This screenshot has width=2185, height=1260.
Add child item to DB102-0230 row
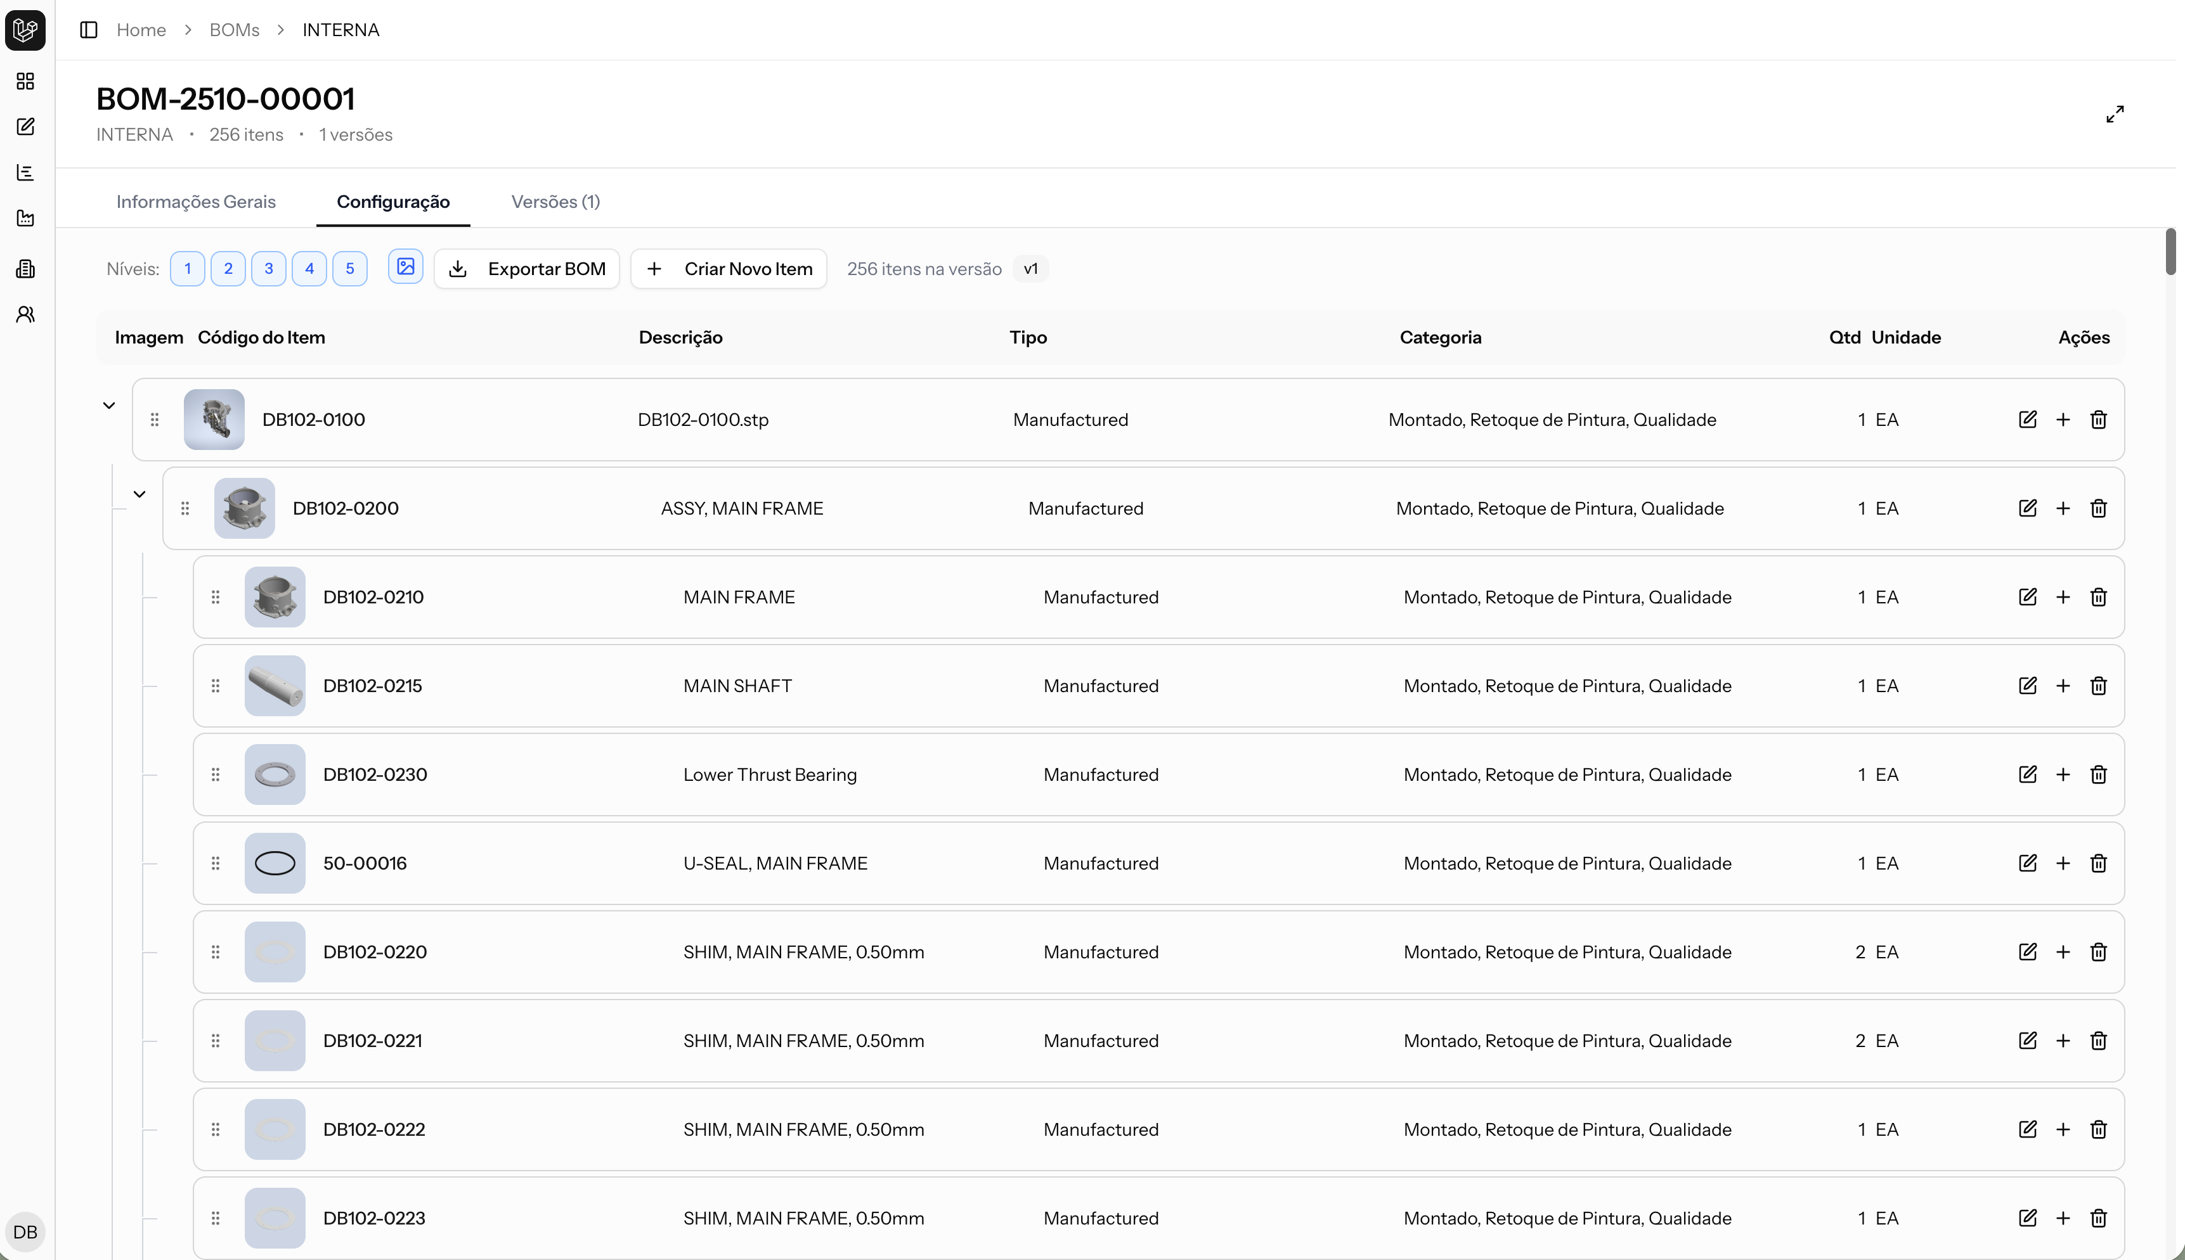click(x=2063, y=775)
